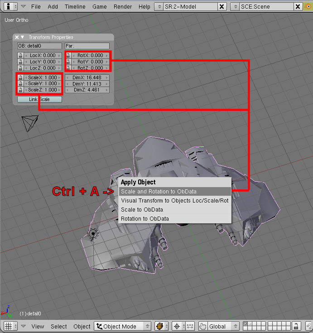
Task: Open the draw type shading cube icon
Action: click(x=159, y=326)
